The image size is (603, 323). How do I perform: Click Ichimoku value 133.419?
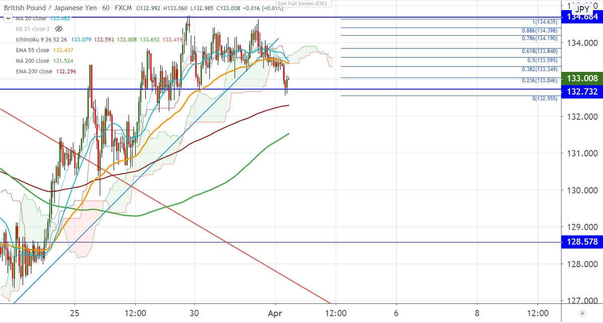[x=173, y=40]
